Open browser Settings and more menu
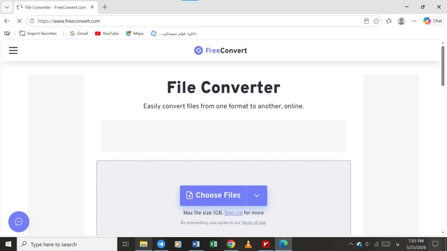 pos(414,21)
